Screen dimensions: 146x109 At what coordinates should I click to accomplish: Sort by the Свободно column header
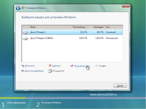pyautogui.click(x=96, y=27)
